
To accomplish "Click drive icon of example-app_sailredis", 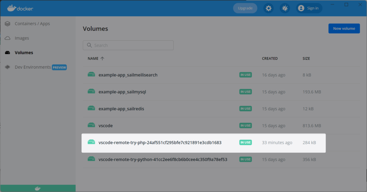I will click(x=91, y=108).
